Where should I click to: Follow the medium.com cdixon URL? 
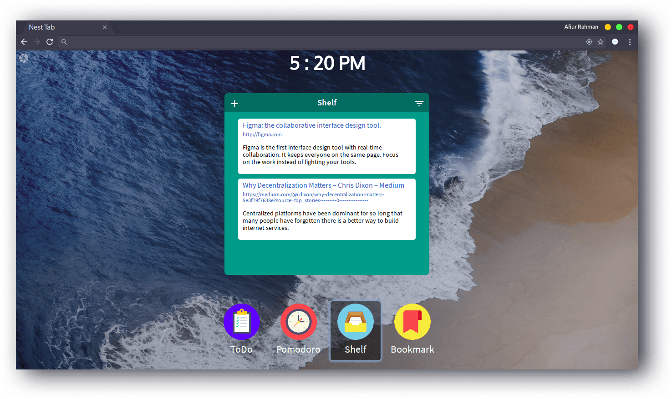[x=313, y=197]
